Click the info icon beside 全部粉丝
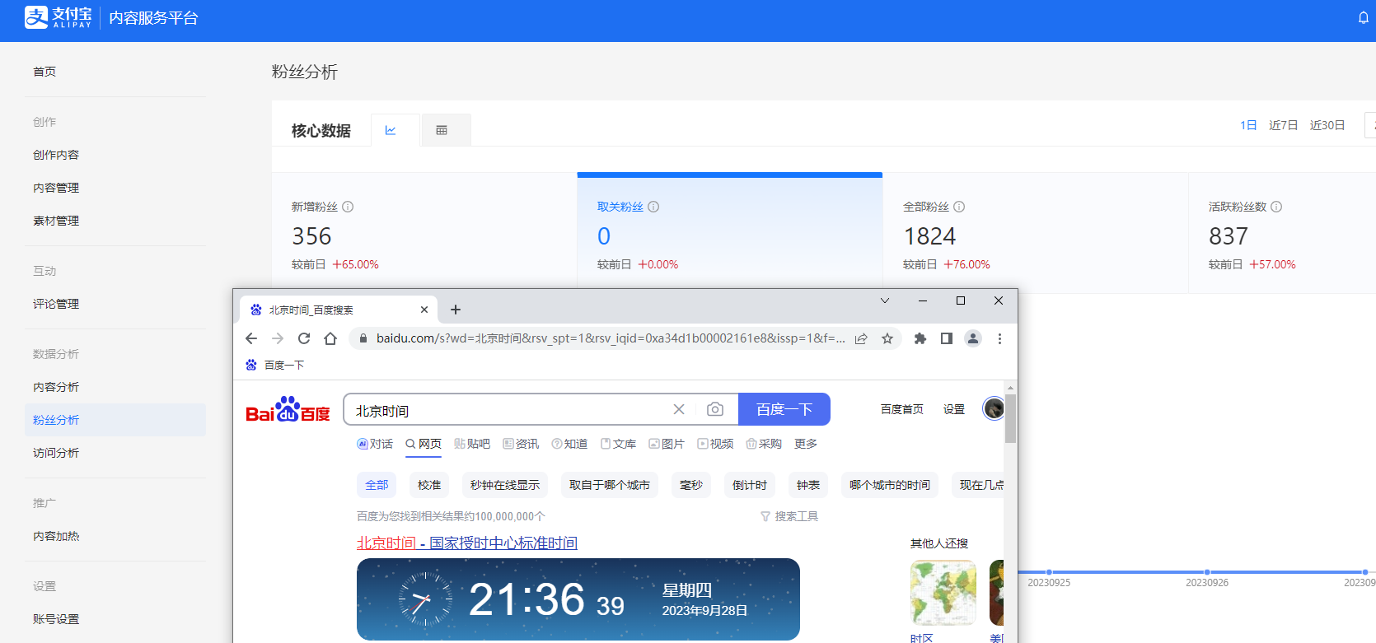This screenshot has width=1376, height=643. point(959,207)
